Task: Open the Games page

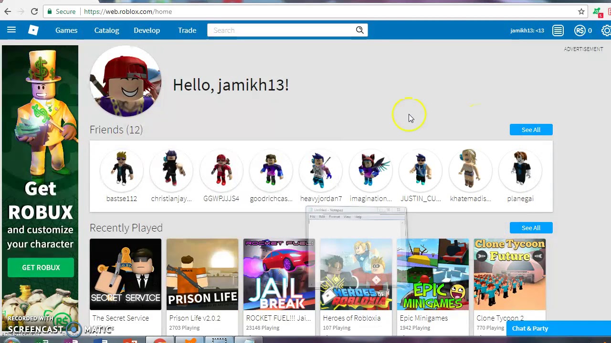Action: (x=66, y=30)
